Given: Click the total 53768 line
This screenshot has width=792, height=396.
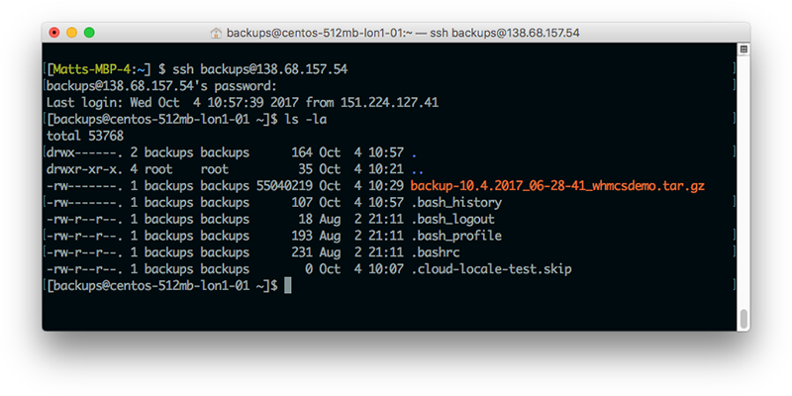Looking at the screenshot, I should [85, 137].
